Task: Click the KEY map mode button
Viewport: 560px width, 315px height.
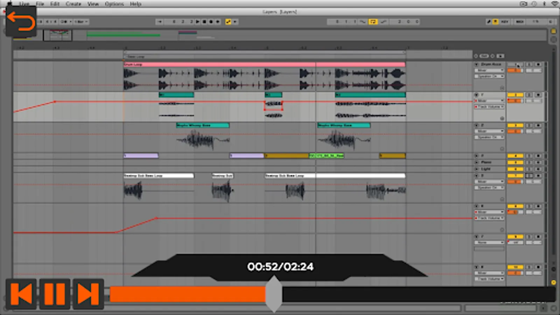Action: [x=505, y=22]
